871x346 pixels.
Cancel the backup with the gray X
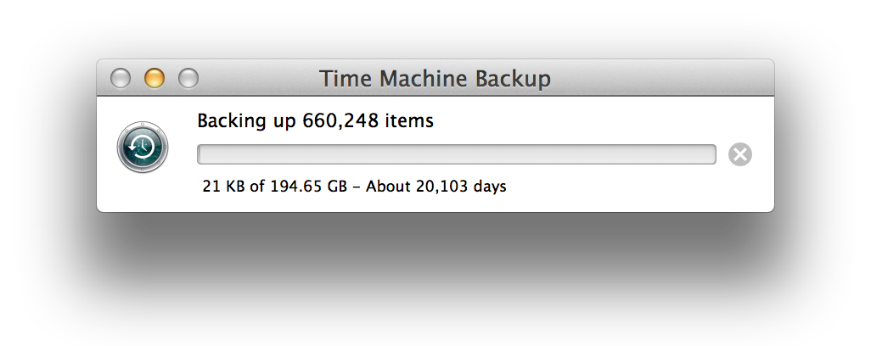pyautogui.click(x=740, y=154)
